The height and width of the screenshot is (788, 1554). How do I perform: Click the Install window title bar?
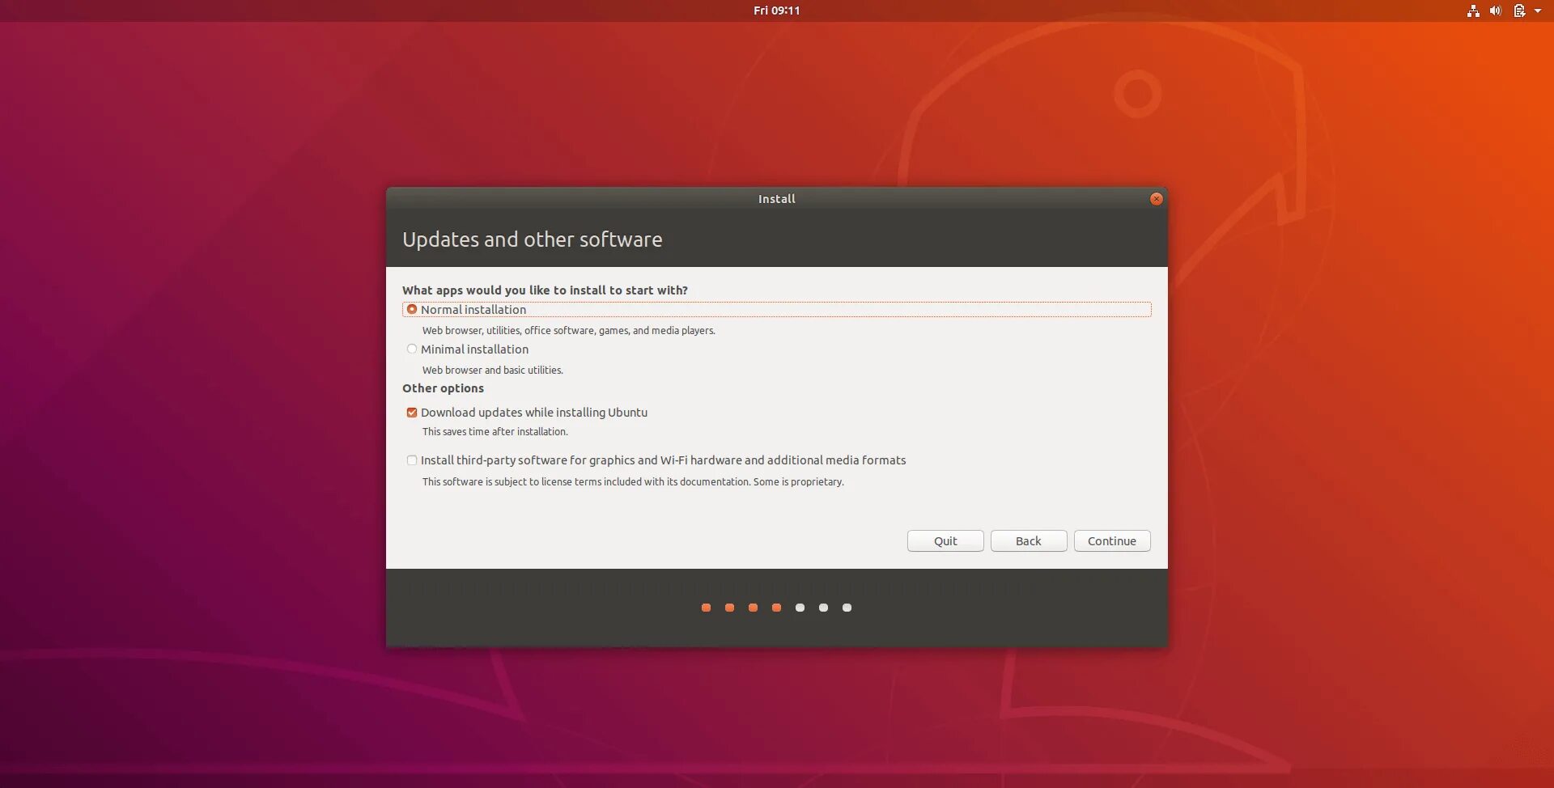click(x=776, y=198)
